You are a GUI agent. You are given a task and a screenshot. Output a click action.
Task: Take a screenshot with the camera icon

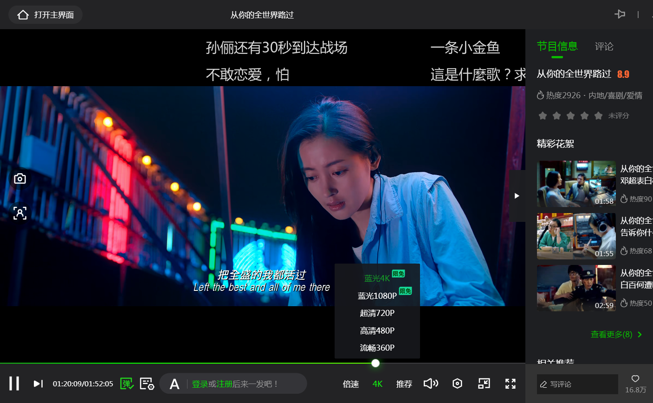pos(20,178)
